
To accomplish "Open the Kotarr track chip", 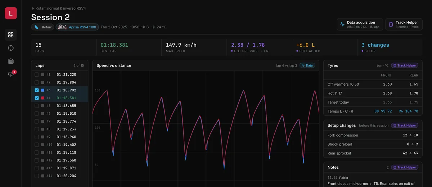I will [x=42, y=27].
